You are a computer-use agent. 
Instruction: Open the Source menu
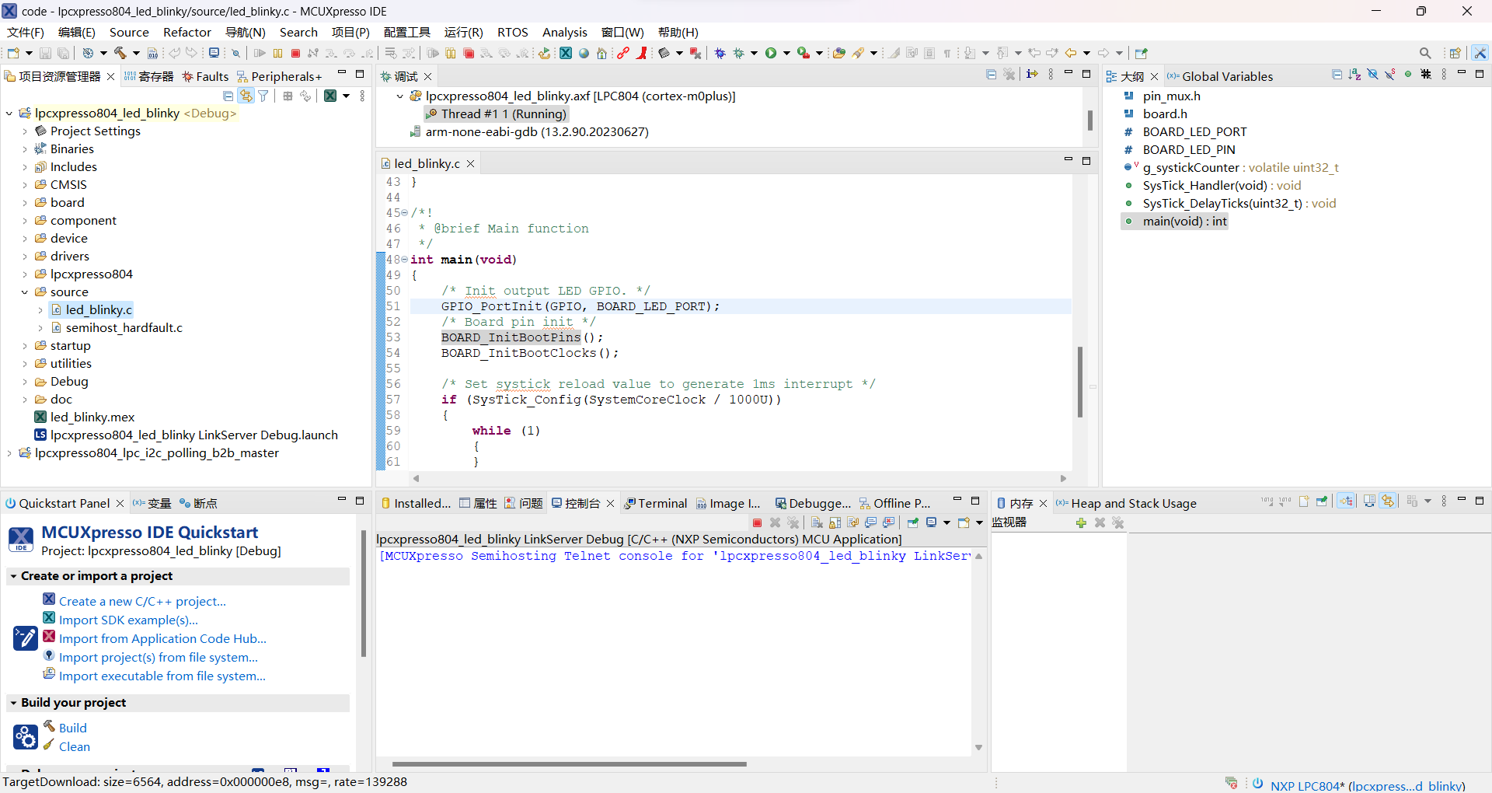click(x=129, y=32)
